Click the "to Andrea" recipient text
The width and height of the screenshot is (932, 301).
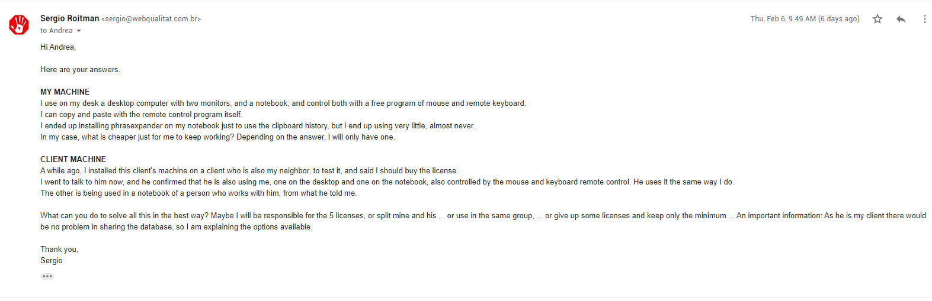[56, 31]
